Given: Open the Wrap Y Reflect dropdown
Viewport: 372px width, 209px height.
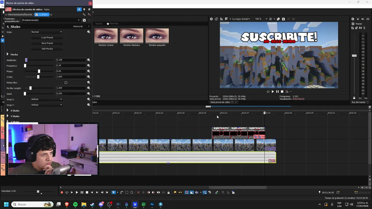Looking at the screenshot, I should pos(46,105).
